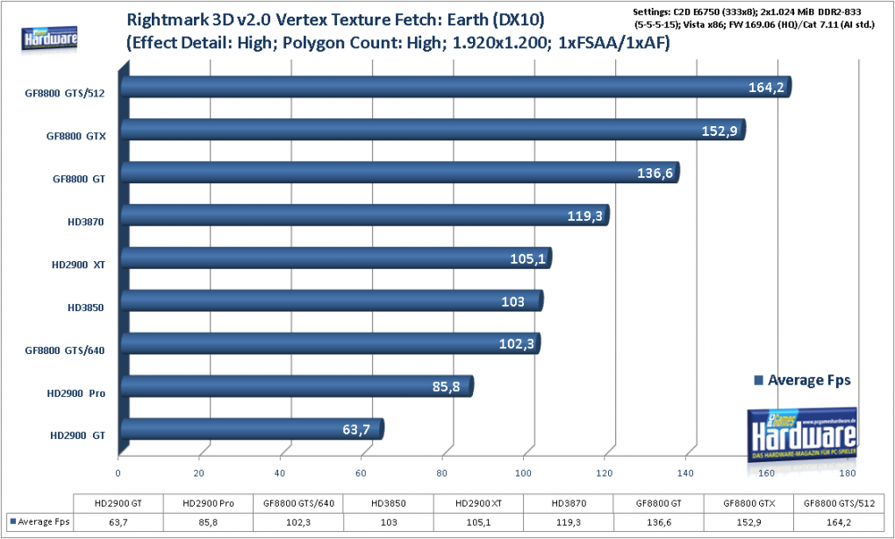The width and height of the screenshot is (895, 539).
Task: Click the 'Average Fps' row label in table
Action: point(43,521)
